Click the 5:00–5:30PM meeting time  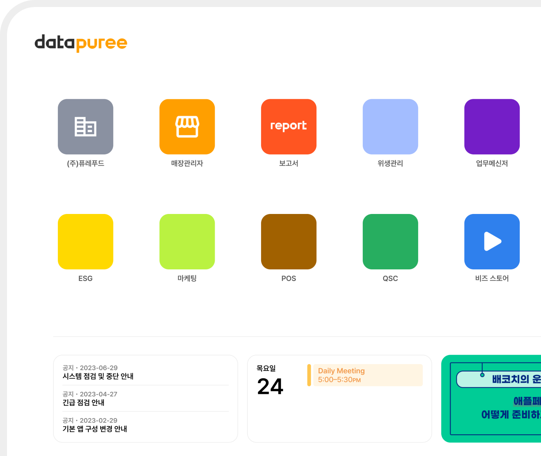339,380
